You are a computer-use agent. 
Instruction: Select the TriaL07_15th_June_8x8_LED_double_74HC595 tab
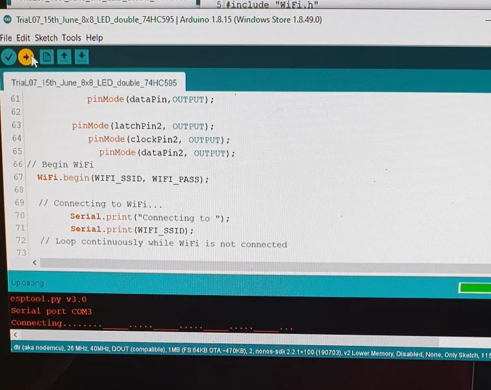94,83
